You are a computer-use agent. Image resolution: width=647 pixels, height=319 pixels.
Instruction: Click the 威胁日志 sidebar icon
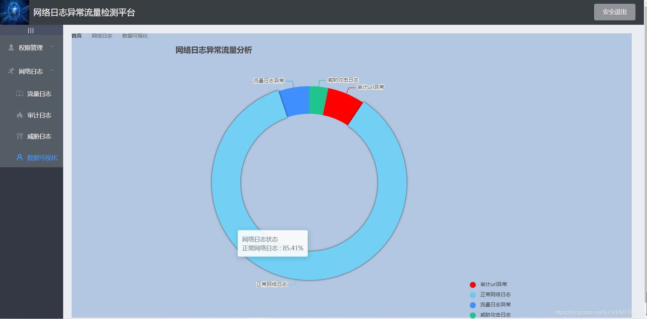19,136
